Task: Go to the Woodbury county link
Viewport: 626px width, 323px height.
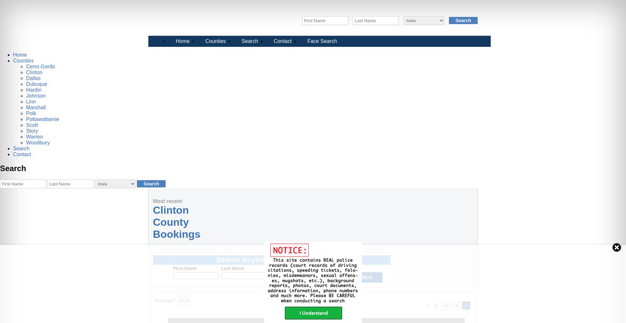Action: (x=38, y=143)
